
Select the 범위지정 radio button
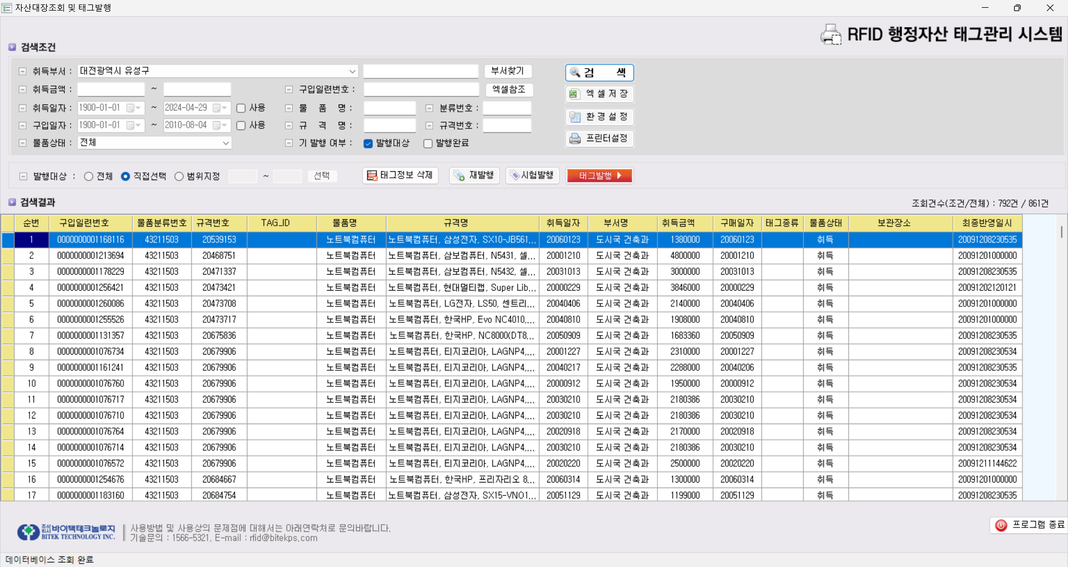coord(179,176)
